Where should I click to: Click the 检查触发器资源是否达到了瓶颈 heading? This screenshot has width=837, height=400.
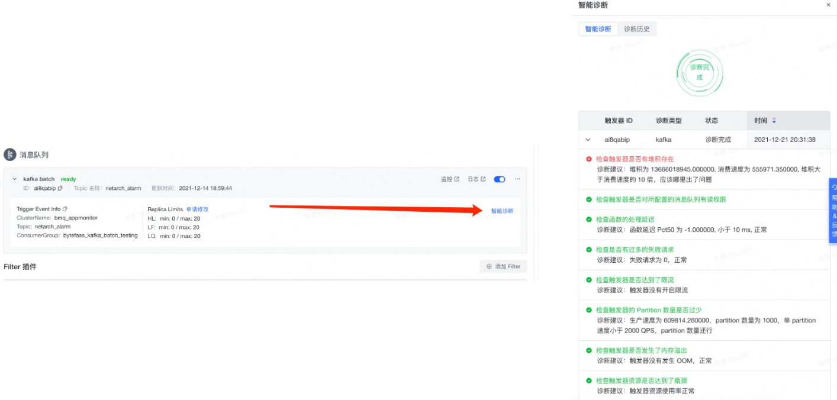pyautogui.click(x=641, y=380)
